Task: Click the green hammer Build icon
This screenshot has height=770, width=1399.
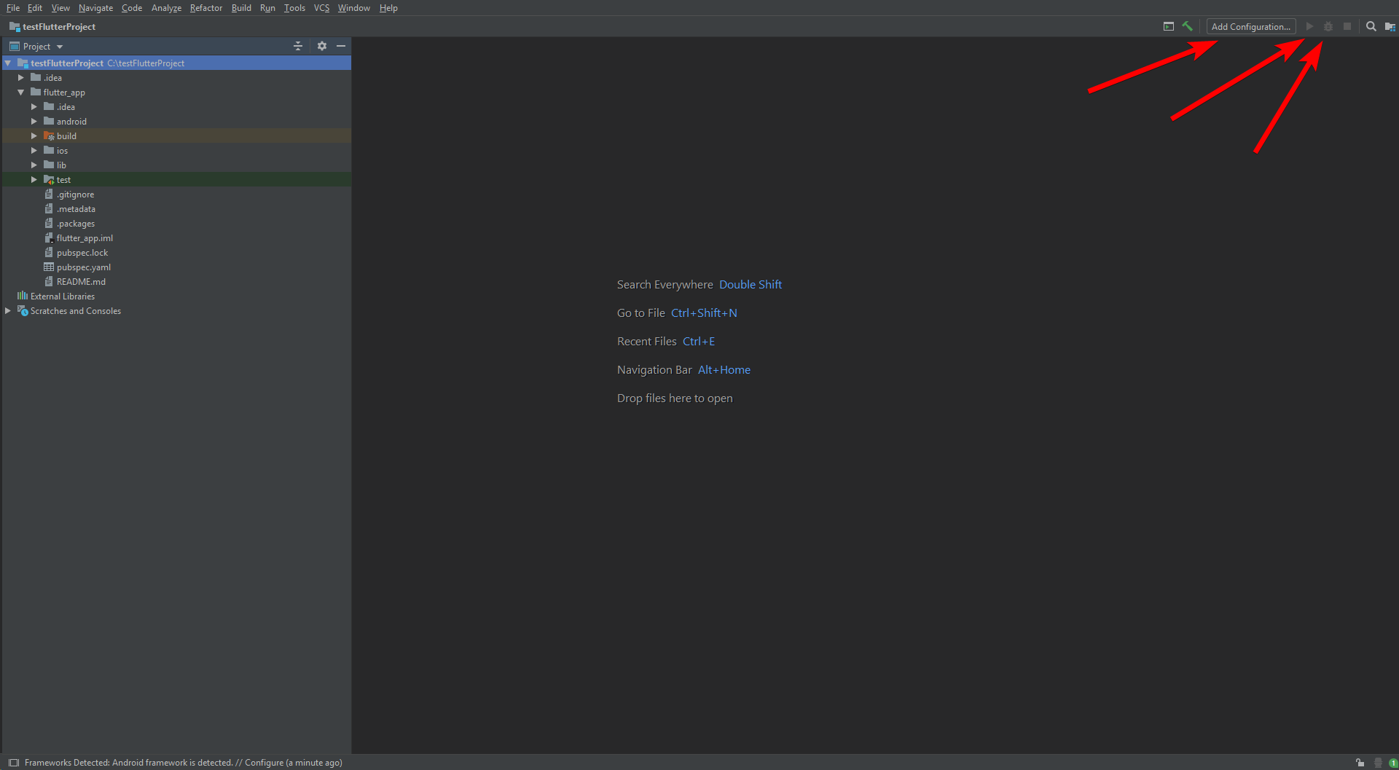Action: click(1188, 25)
